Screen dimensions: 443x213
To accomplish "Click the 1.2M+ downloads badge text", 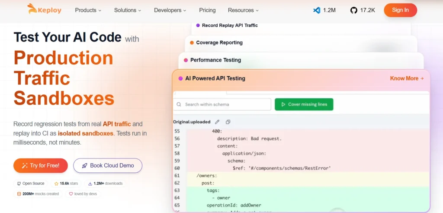I will tap(108, 184).
